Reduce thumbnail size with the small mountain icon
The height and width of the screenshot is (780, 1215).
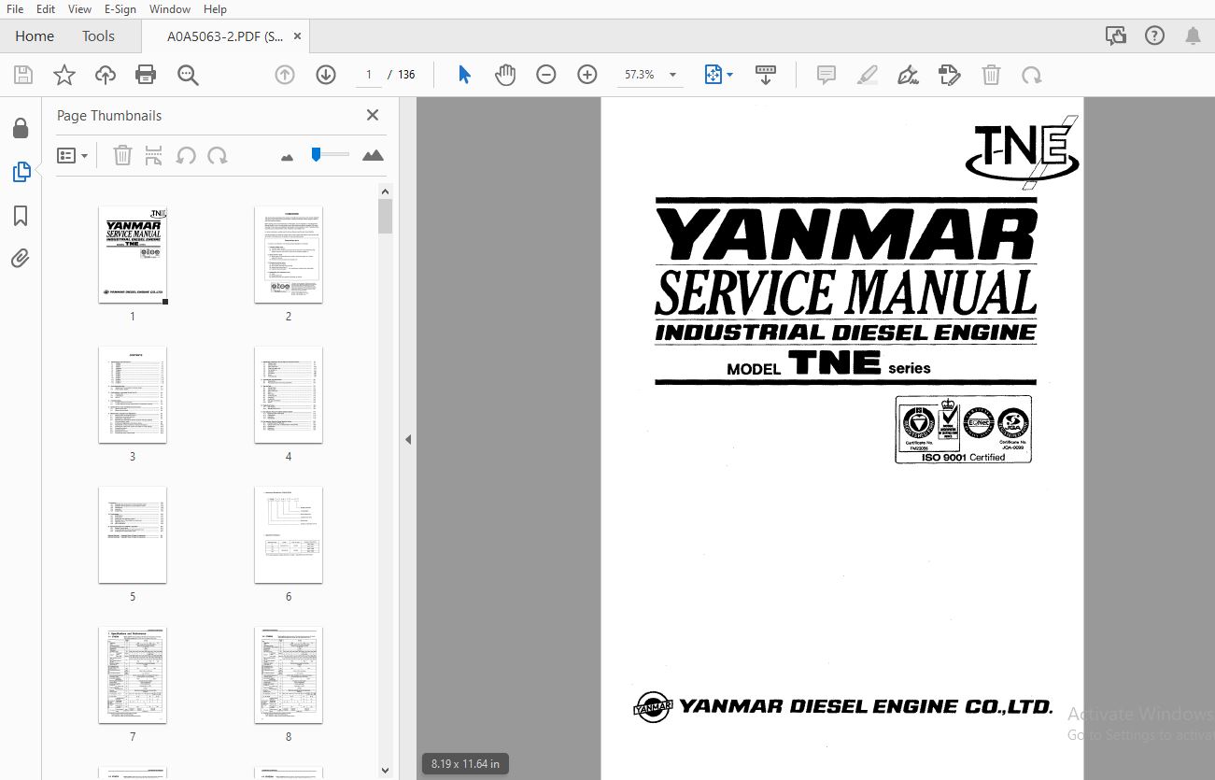tap(287, 157)
